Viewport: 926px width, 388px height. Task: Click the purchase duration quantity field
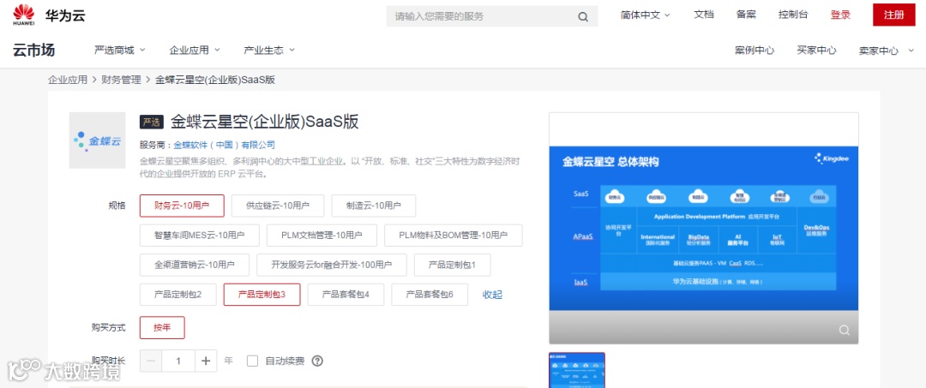178,361
